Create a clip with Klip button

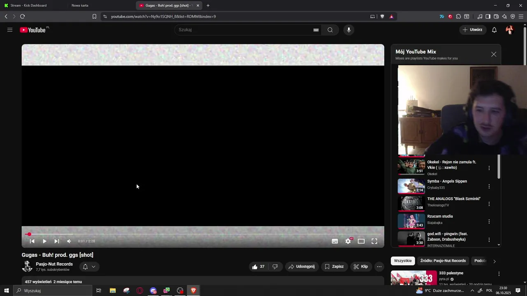point(361,266)
